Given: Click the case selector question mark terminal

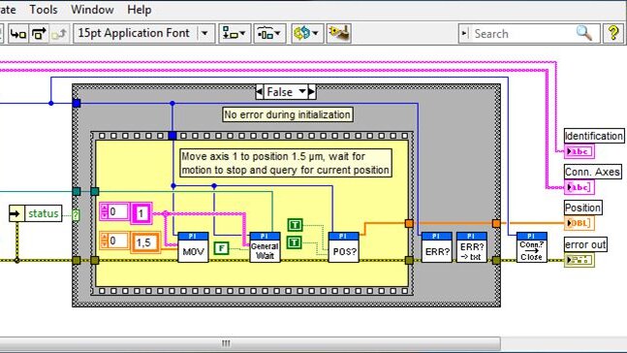Looking at the screenshot, I should point(76,215).
